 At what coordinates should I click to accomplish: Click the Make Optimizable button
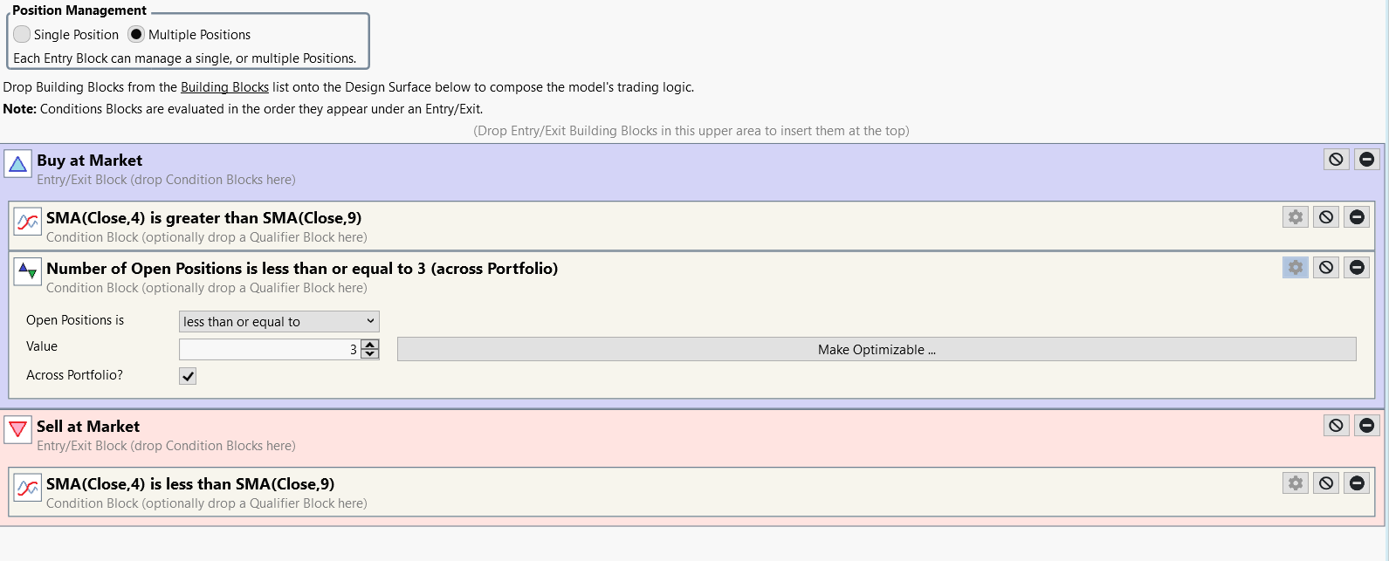point(876,350)
